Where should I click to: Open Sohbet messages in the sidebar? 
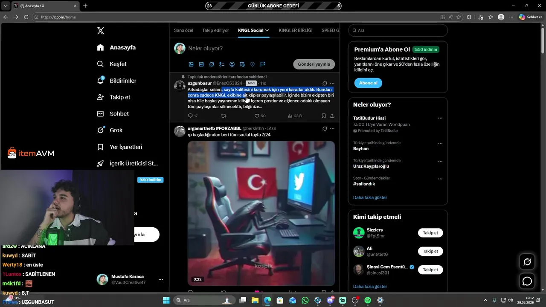(x=113, y=114)
